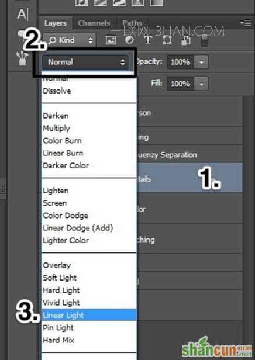Click the adjustment layer filter icon
This screenshot has height=360, width=255.
click(129, 40)
